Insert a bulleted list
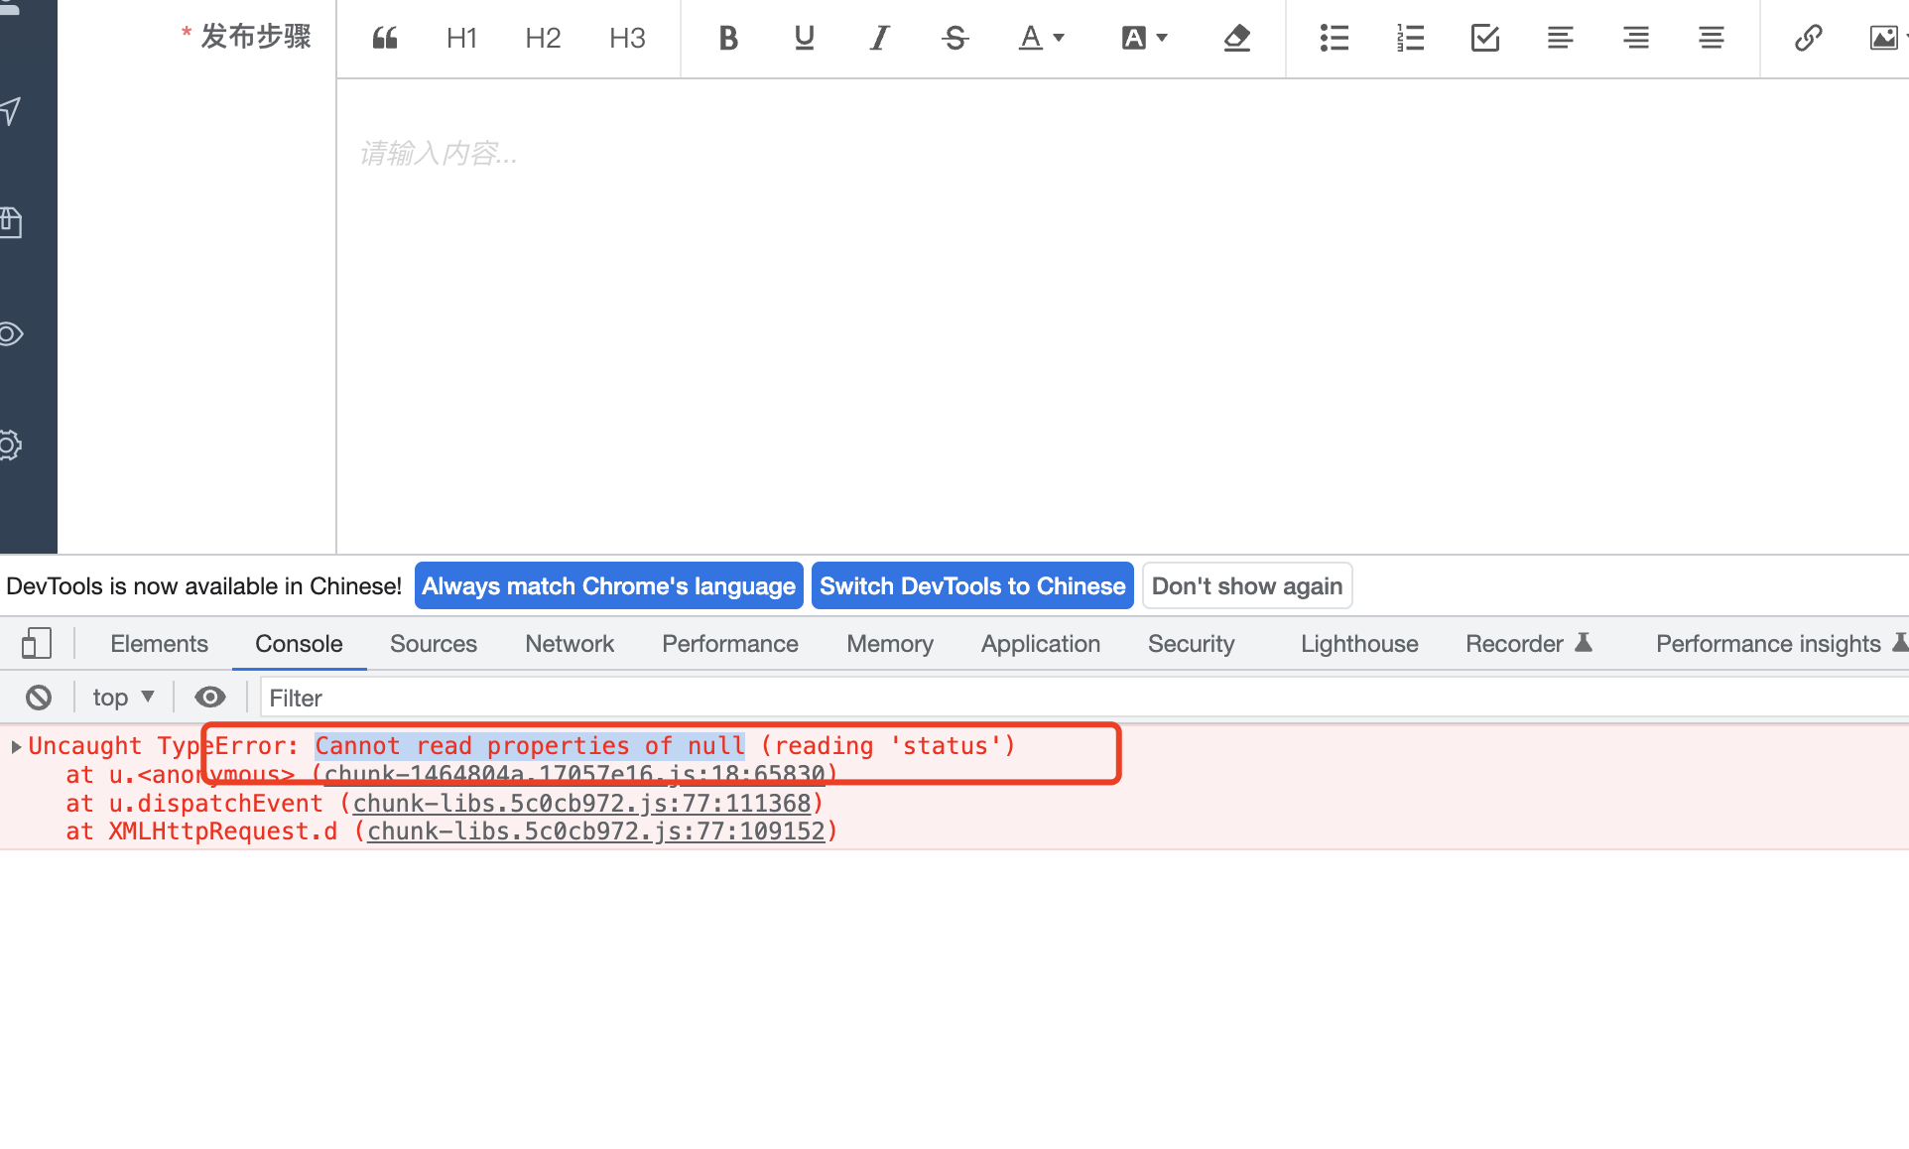The width and height of the screenshot is (1909, 1149). [x=1334, y=38]
